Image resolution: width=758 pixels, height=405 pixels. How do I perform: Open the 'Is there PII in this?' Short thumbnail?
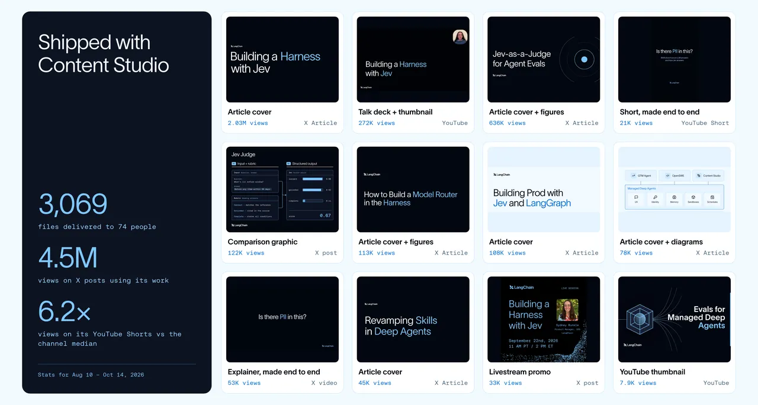[x=675, y=59]
